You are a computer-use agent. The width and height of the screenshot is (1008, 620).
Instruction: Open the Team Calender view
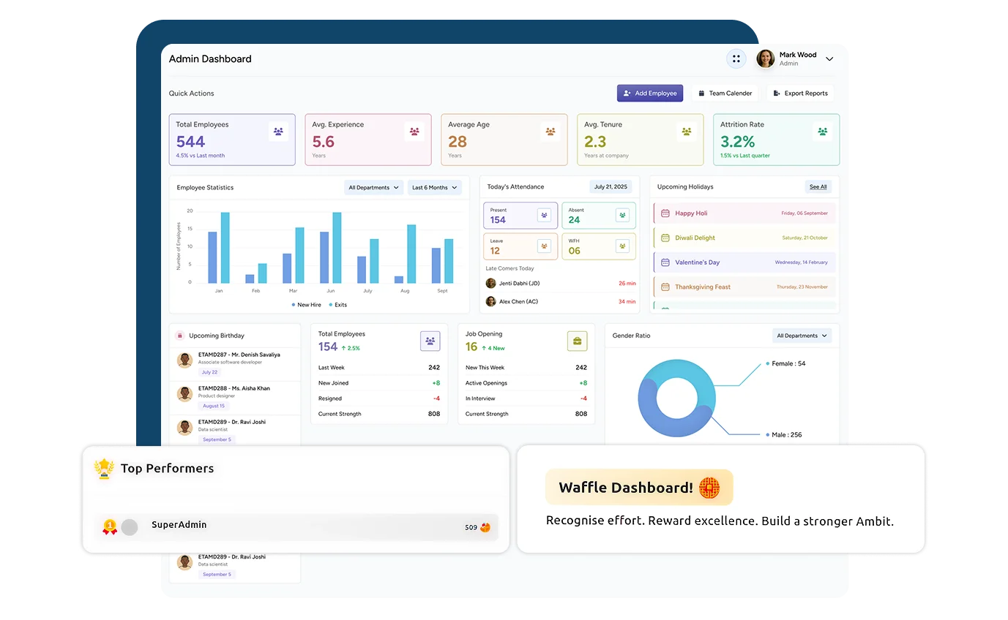[724, 93]
